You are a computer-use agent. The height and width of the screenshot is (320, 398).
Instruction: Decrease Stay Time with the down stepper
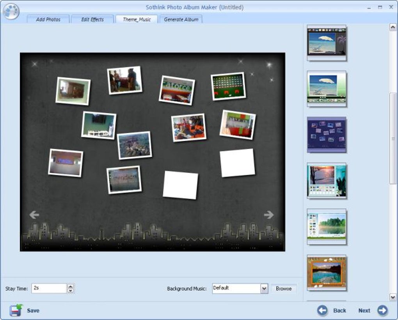tap(71, 291)
